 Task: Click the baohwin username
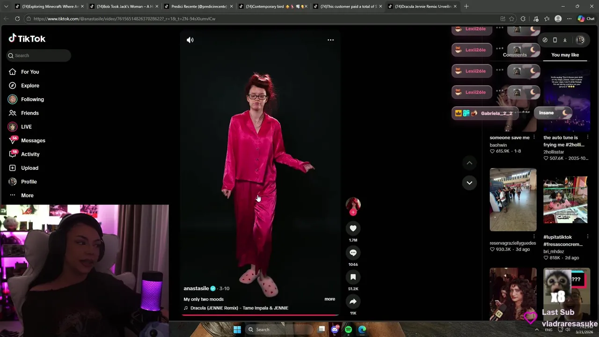(498, 145)
